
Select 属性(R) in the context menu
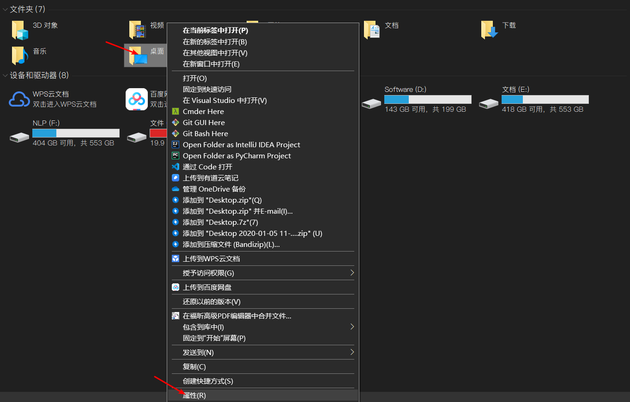[x=194, y=396]
